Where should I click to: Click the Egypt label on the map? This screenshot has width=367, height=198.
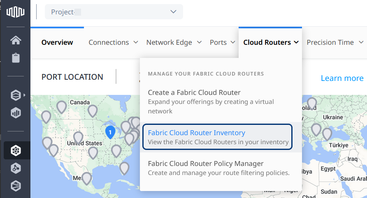[x=328, y=168]
